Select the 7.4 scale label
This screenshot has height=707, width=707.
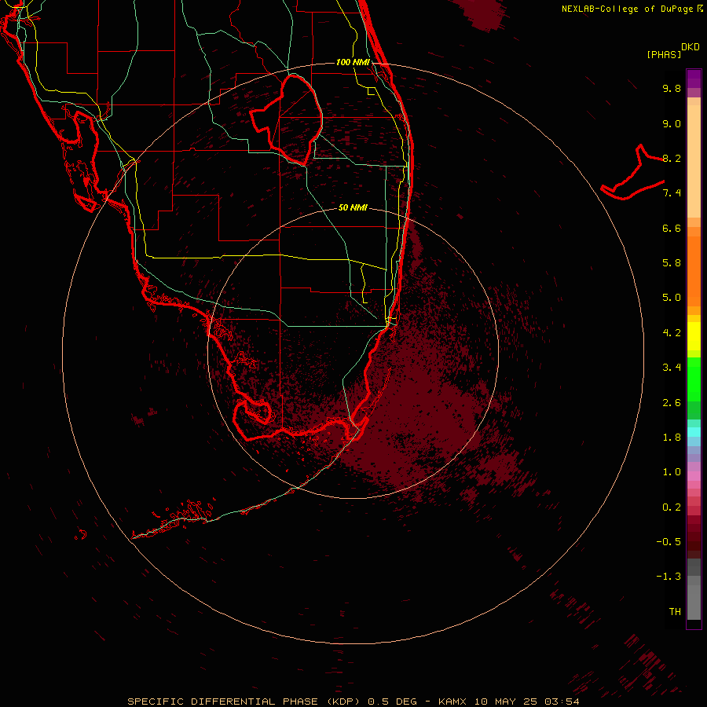click(x=672, y=193)
